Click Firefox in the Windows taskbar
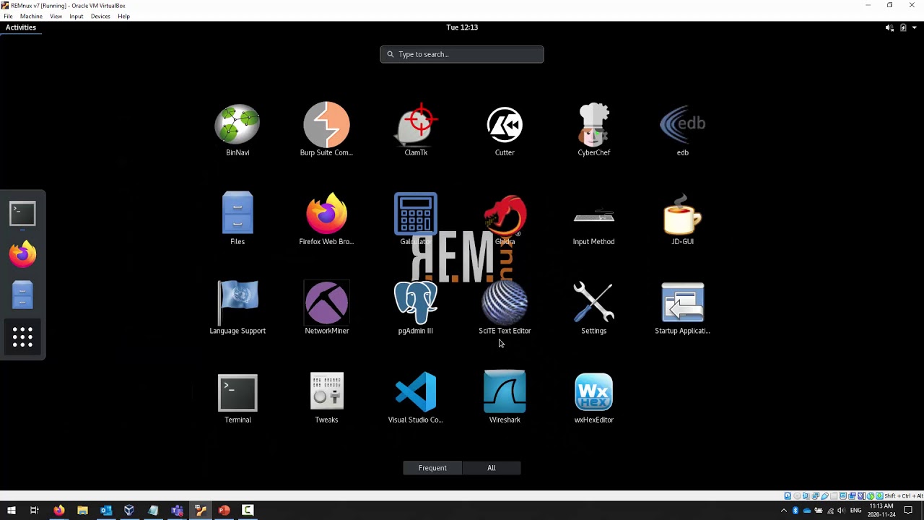924x520 pixels. 58,511
